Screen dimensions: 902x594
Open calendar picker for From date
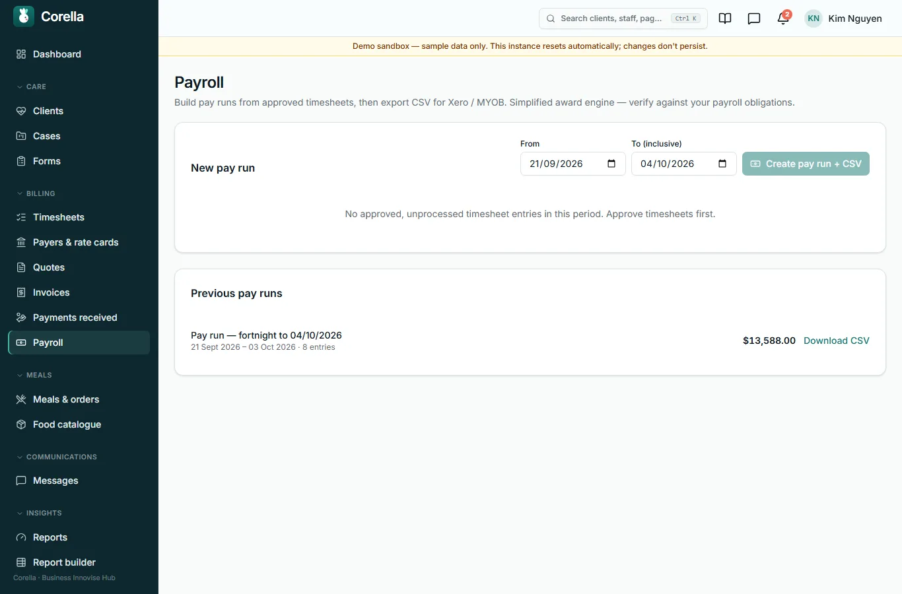point(611,164)
